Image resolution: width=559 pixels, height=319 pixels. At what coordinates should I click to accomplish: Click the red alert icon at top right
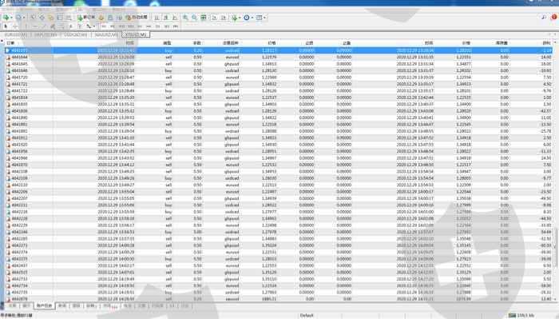coord(554,17)
